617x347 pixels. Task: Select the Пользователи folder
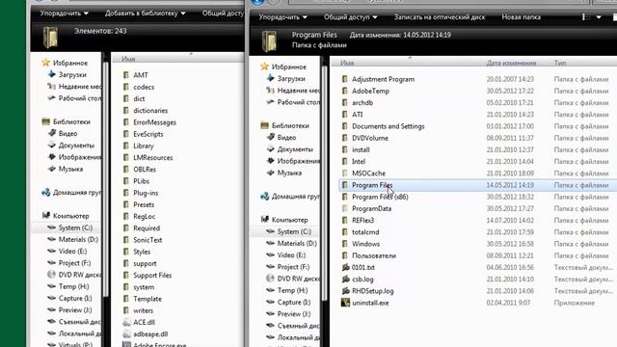[374, 255]
